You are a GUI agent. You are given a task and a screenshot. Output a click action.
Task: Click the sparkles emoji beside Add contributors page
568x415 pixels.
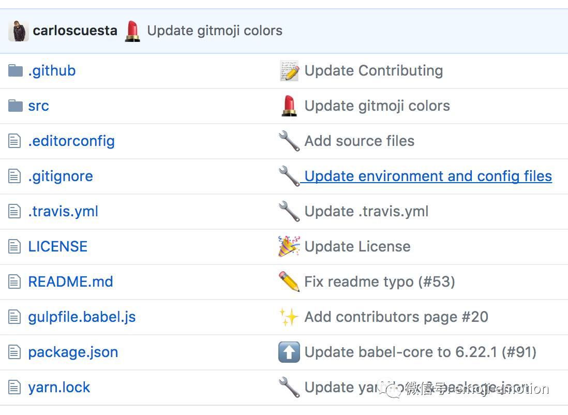(x=289, y=317)
